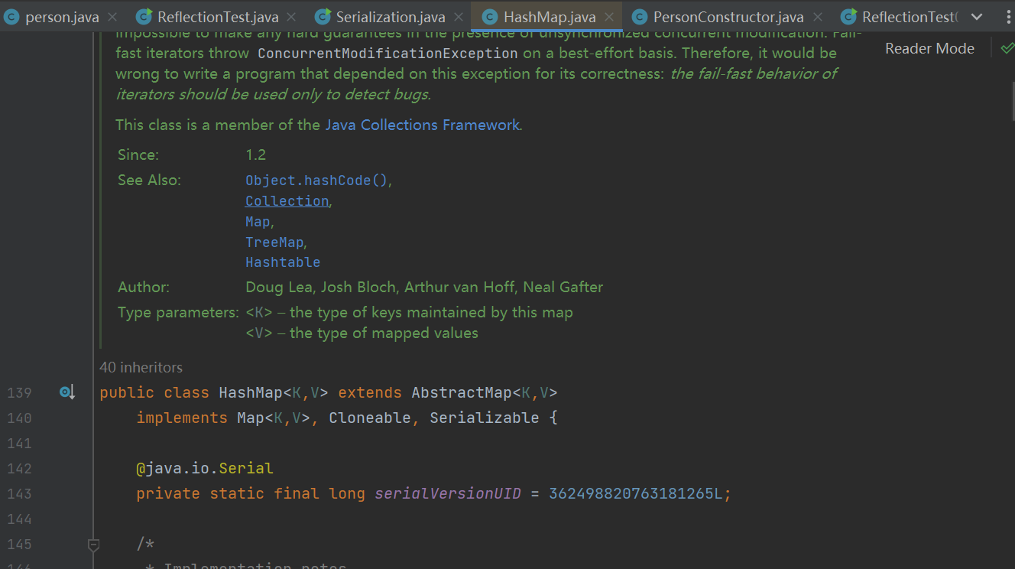Click line number 139 in the gutter
The width and height of the screenshot is (1015, 569).
[x=19, y=392]
